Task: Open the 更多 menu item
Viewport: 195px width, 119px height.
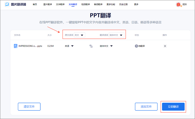Action: [x=136, y=4]
